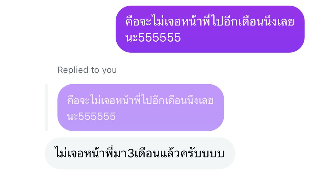Click "เดือนนึงเลย" in the light purple quote
The height and width of the screenshot is (176, 311).
coord(190,100)
